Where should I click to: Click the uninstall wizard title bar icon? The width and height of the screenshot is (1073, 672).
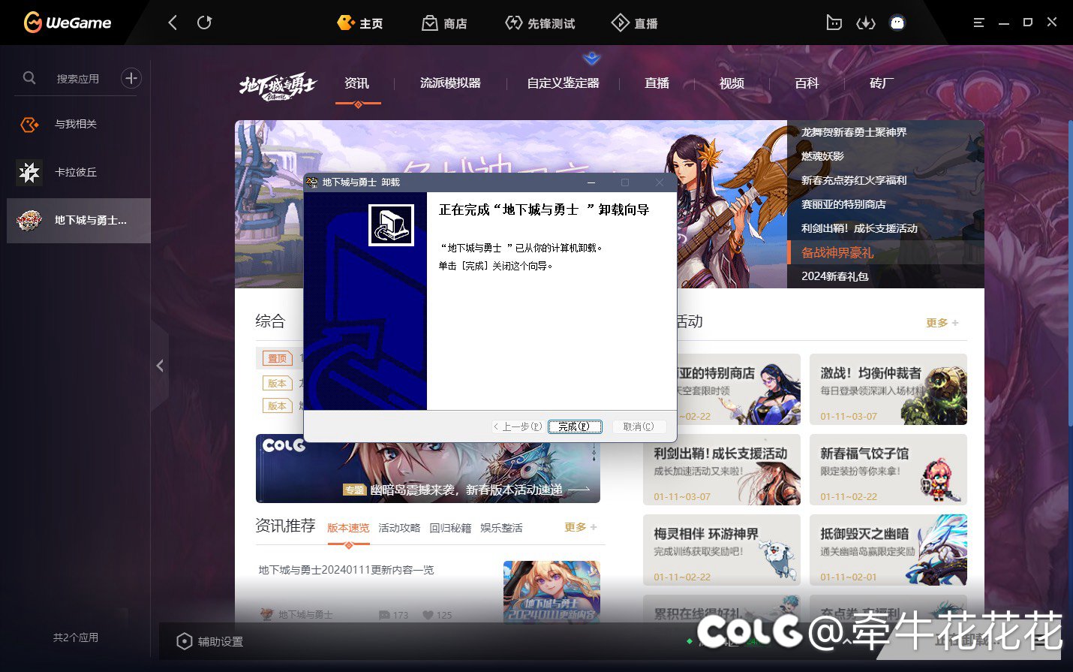tap(312, 182)
